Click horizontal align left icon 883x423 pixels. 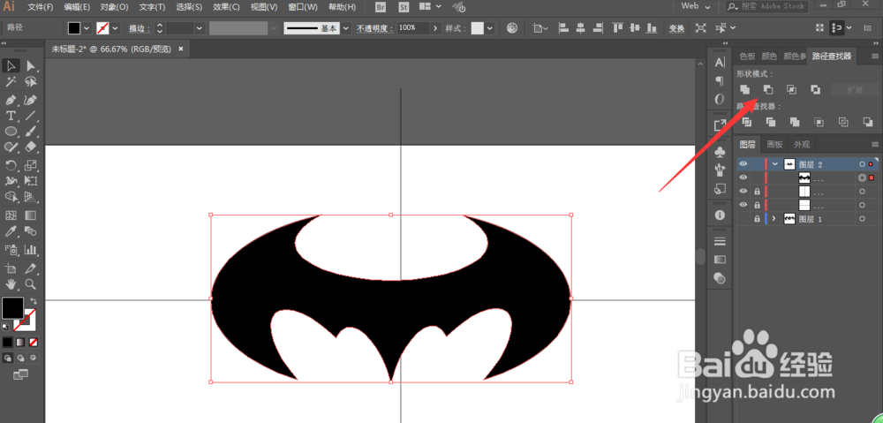click(x=562, y=28)
